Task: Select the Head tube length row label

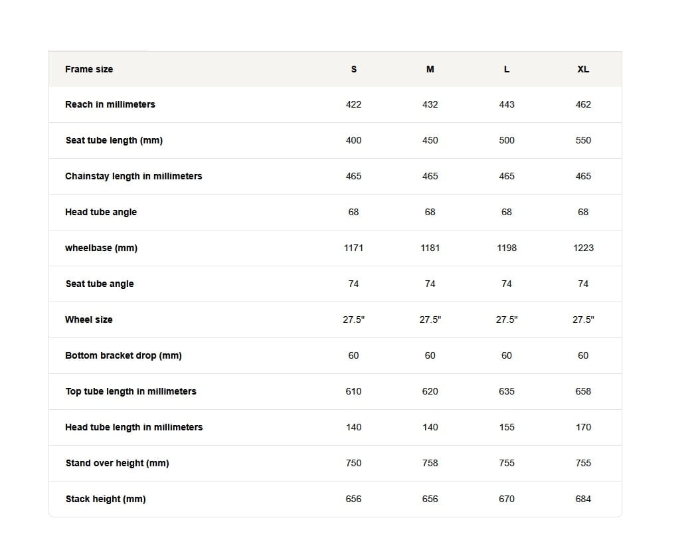Action: pyautogui.click(x=134, y=427)
